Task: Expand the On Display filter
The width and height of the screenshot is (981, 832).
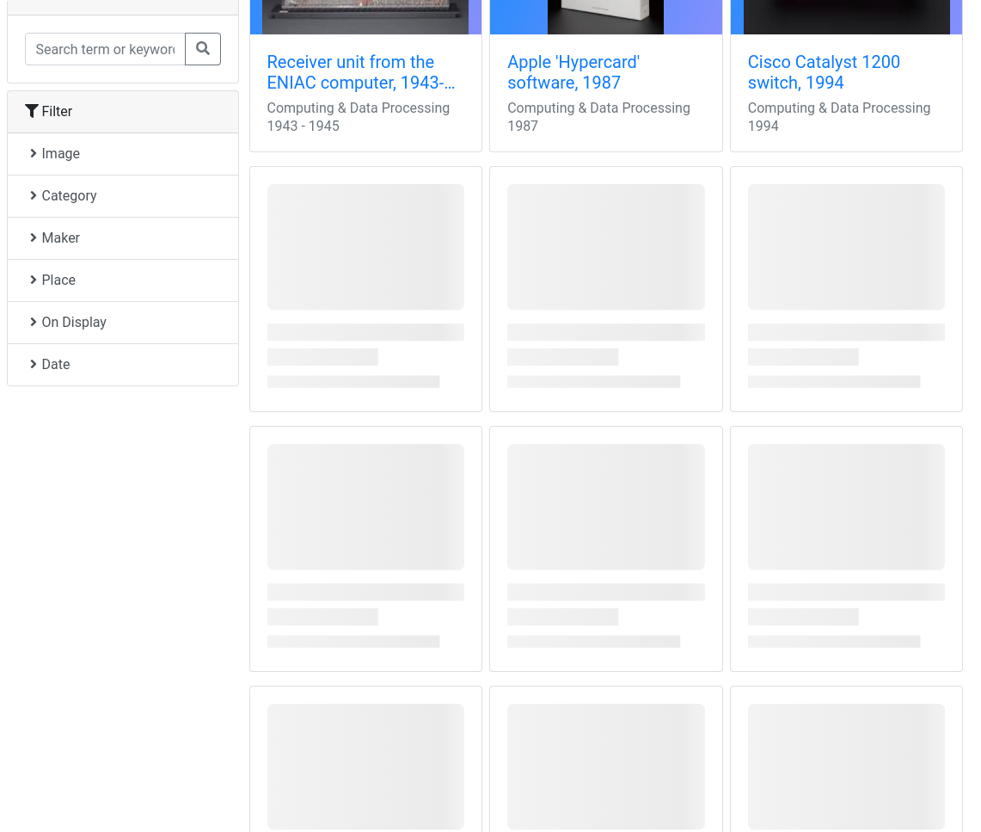Action: click(x=123, y=323)
